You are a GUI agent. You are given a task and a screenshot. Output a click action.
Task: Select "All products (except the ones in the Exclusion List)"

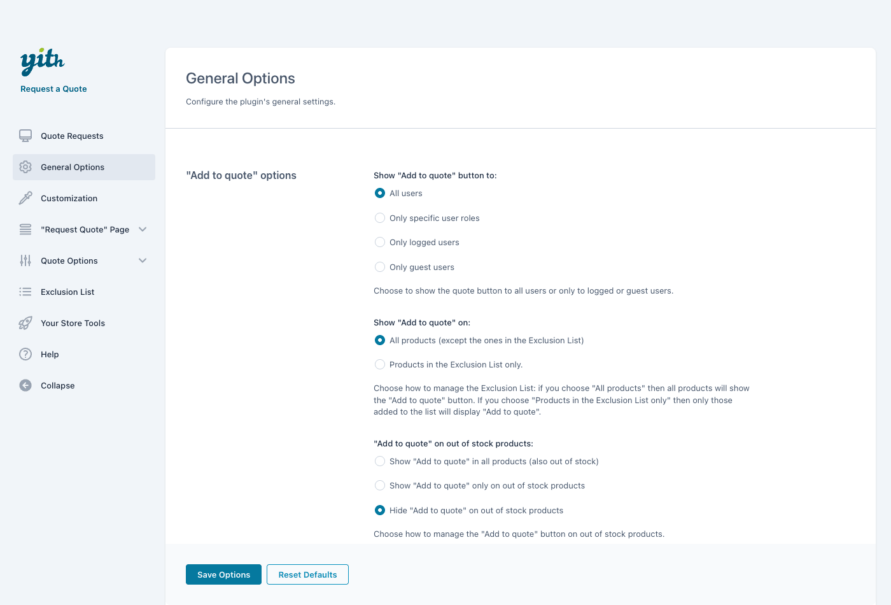click(380, 340)
